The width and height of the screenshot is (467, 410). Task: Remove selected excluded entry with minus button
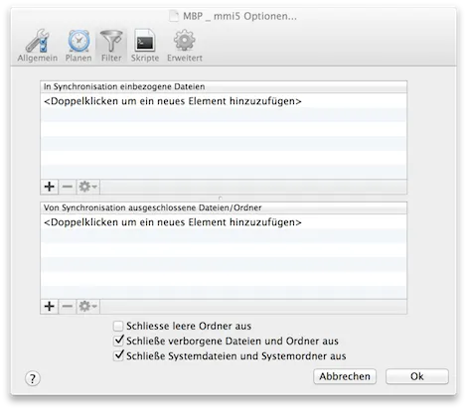coord(68,307)
